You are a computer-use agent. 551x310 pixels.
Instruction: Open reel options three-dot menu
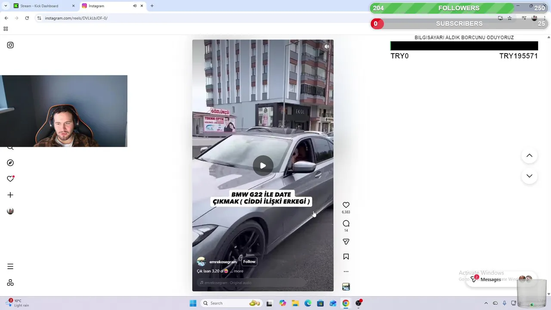[x=346, y=272]
